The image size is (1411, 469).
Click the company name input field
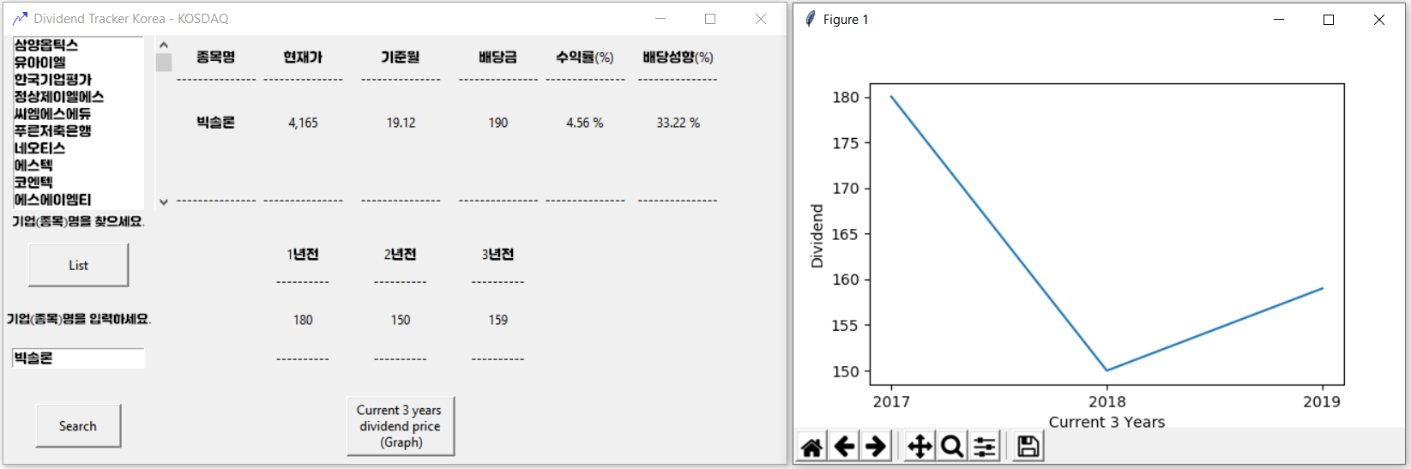tap(78, 358)
